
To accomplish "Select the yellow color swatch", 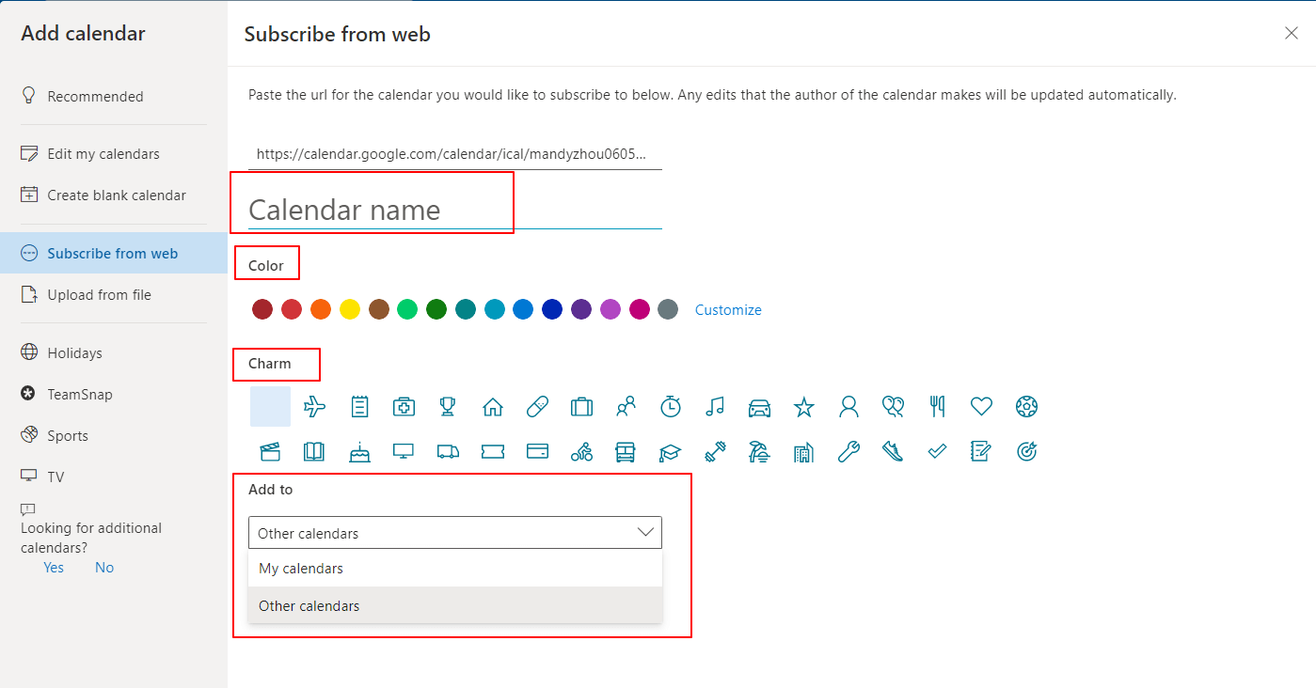I will tap(350, 309).
